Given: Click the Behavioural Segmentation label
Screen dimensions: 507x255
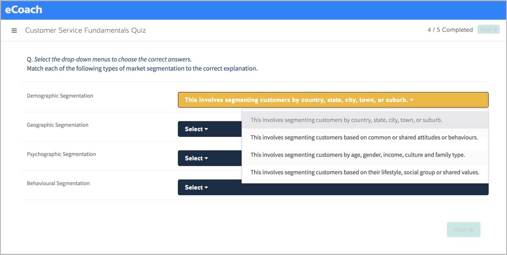Looking at the screenshot, I should pyautogui.click(x=58, y=183).
